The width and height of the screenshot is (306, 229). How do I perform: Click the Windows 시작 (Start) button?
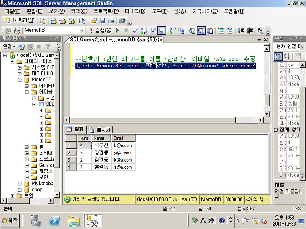10,221
